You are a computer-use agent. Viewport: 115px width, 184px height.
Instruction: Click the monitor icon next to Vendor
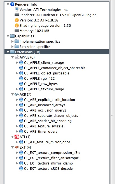[17, 9]
